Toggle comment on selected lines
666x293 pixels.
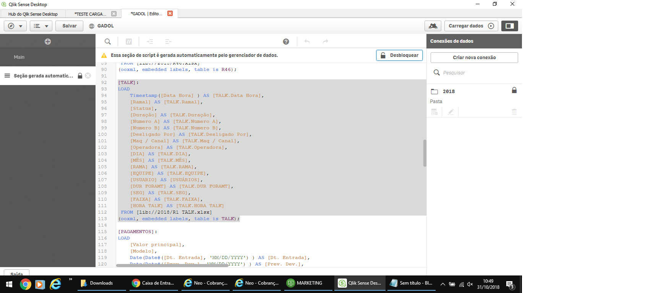[x=129, y=42]
